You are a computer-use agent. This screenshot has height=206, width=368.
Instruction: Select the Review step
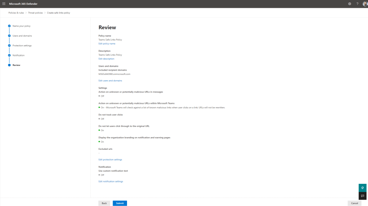click(16, 65)
